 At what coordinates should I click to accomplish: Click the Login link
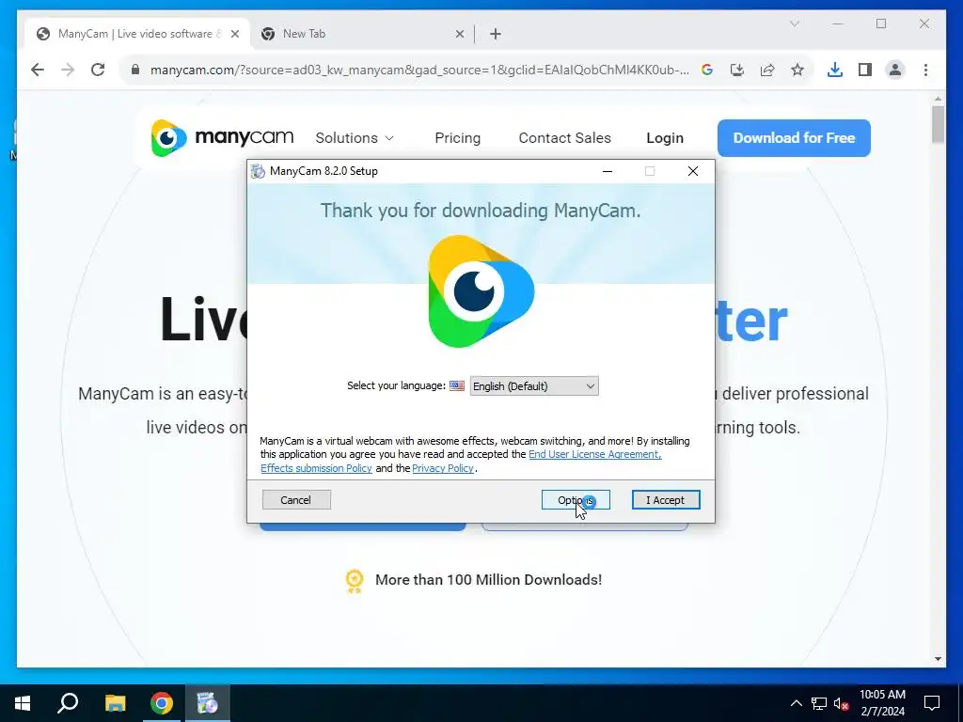click(x=665, y=138)
